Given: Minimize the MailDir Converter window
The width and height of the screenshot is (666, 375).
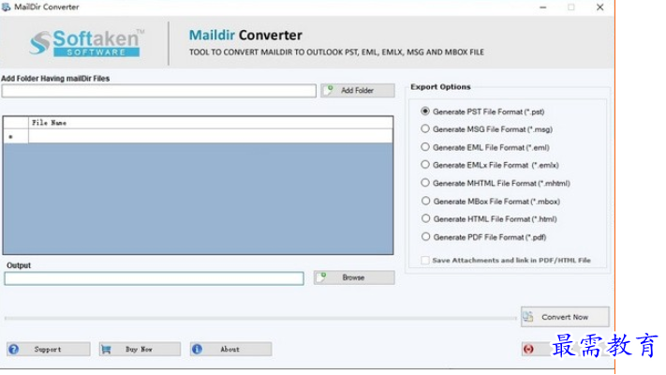Looking at the screenshot, I should [x=543, y=7].
